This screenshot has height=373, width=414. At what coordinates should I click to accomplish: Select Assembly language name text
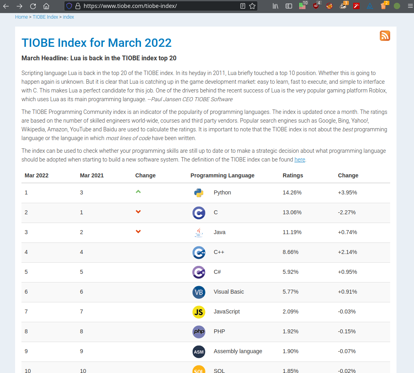pos(238,351)
